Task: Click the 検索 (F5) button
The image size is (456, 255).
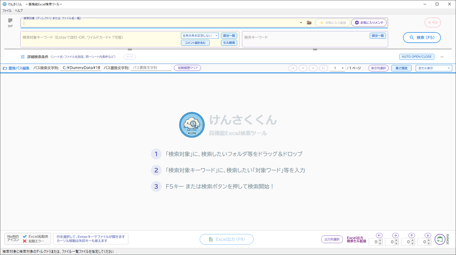Action: [x=422, y=38]
